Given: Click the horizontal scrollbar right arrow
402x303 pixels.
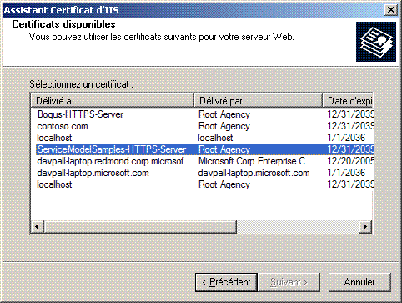Looking at the screenshot, I should [365, 227].
